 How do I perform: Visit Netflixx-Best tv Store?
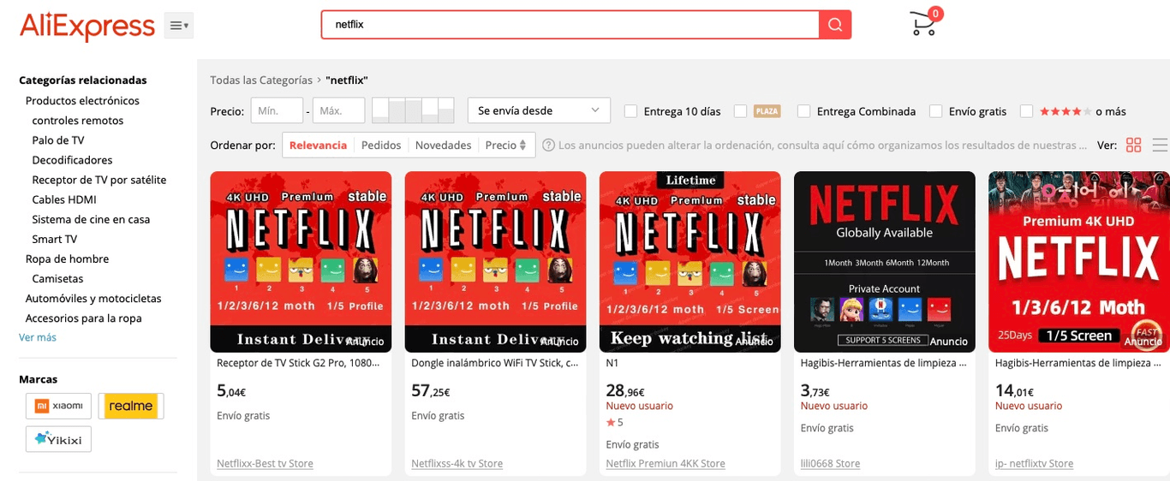[265, 463]
